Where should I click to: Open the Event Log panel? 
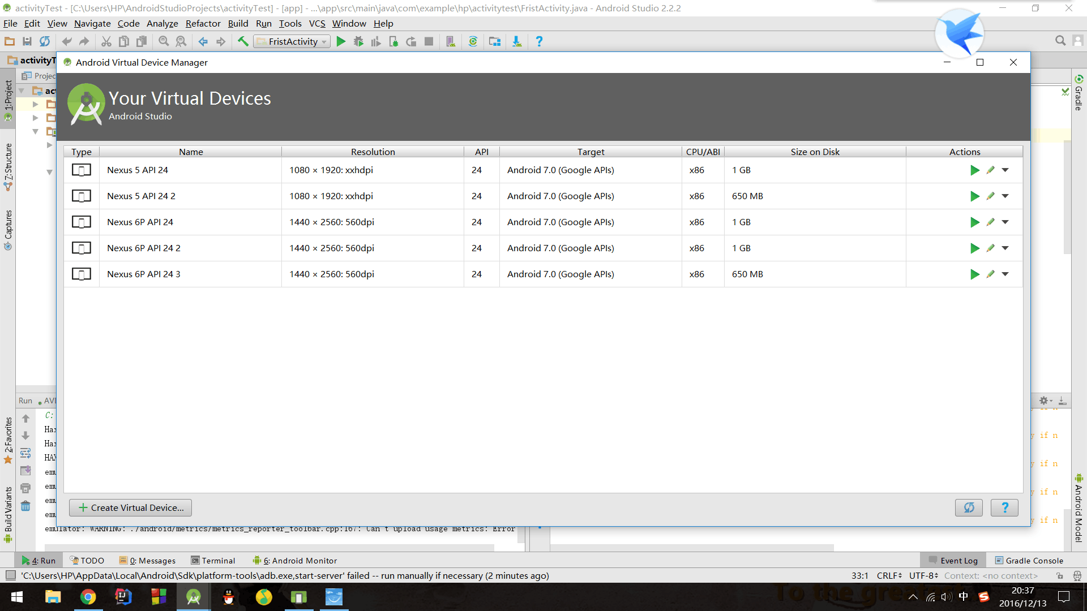953,561
